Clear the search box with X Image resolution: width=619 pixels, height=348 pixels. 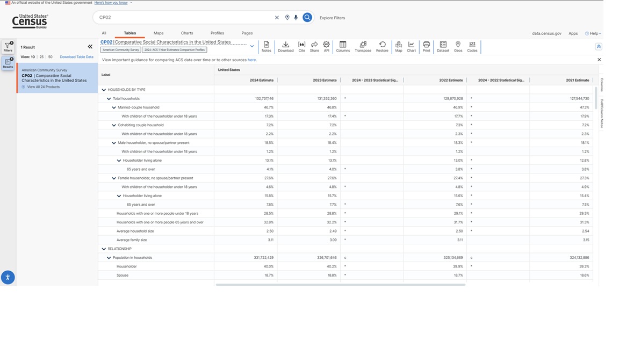(277, 17)
